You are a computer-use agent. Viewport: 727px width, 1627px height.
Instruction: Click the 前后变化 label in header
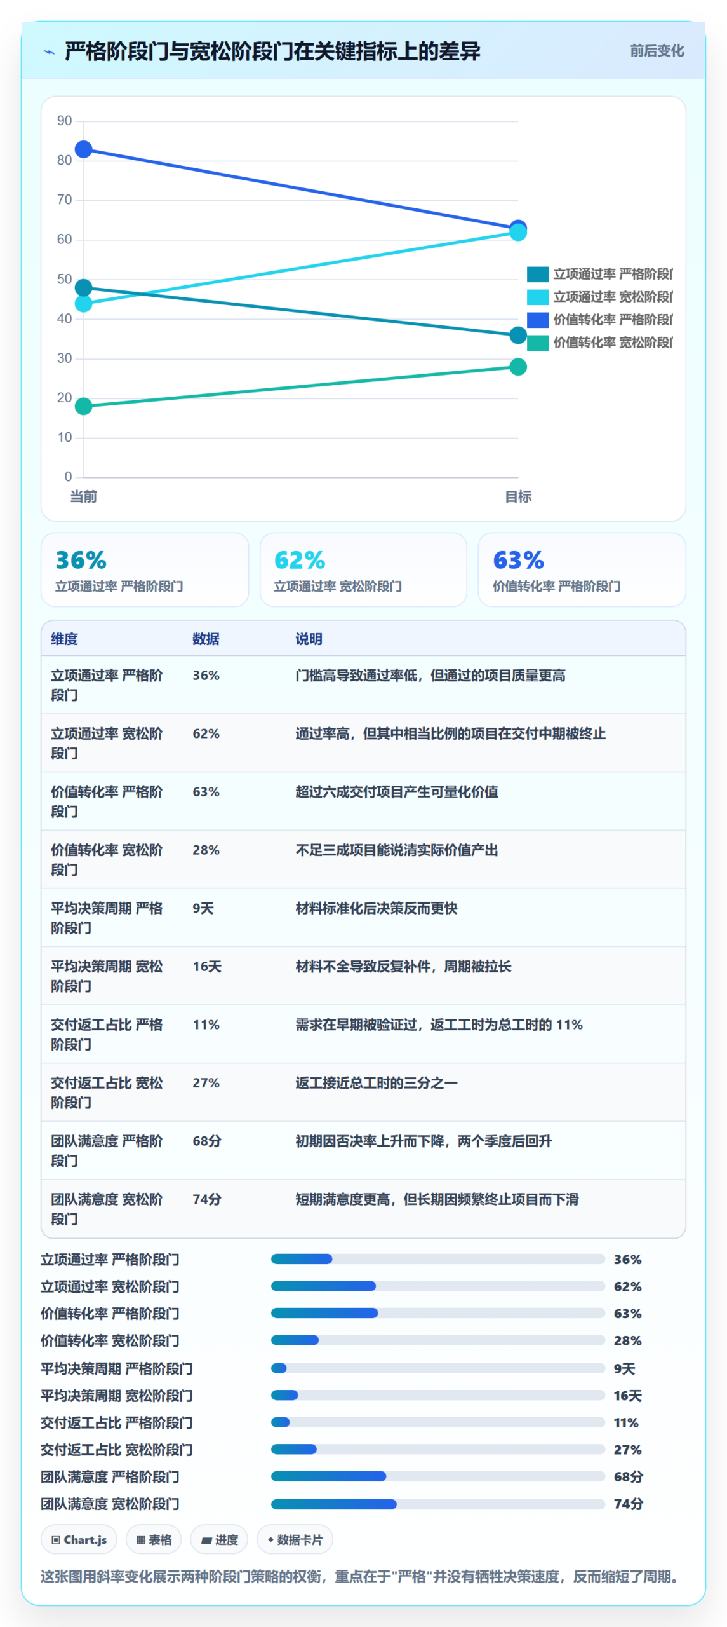[x=656, y=51]
